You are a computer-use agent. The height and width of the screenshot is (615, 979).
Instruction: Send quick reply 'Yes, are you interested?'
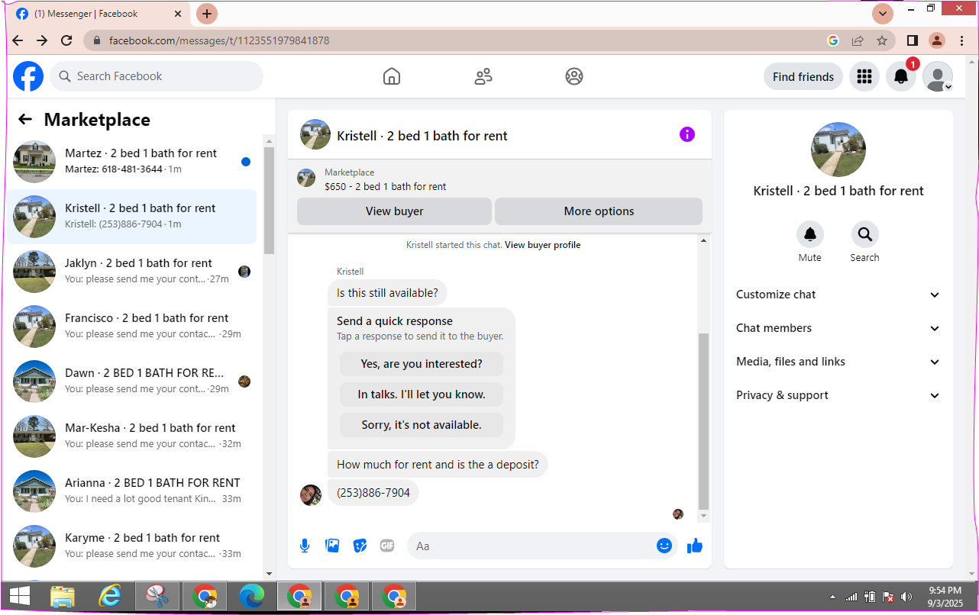(422, 364)
